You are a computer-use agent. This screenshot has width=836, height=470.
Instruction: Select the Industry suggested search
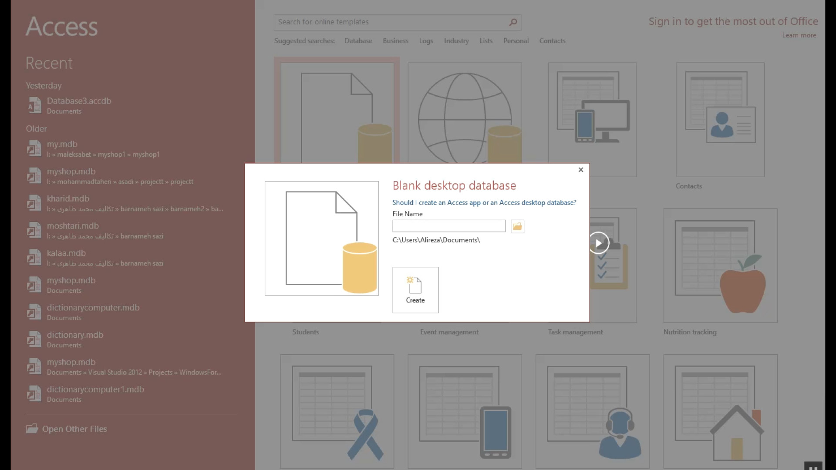456,41
